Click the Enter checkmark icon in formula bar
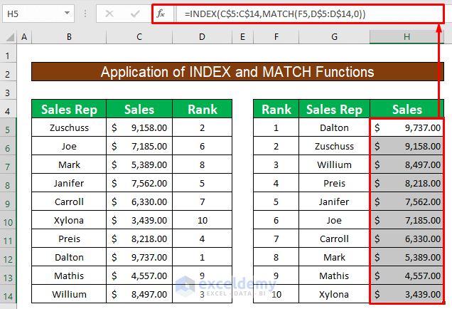Image resolution: width=452 pixels, height=309 pixels. [x=135, y=14]
